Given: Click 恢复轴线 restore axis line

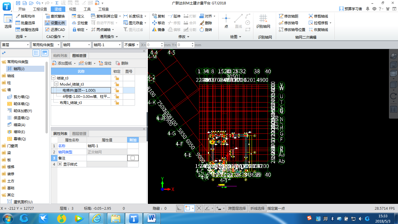Looking at the screenshot, I should [x=318, y=29].
